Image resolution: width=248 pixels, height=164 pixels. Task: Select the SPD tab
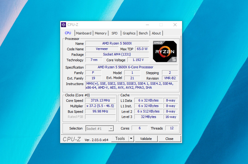point(115,33)
